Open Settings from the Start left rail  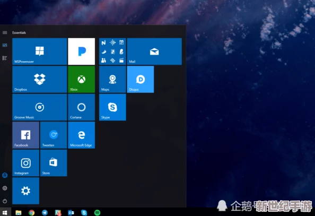click(5, 188)
